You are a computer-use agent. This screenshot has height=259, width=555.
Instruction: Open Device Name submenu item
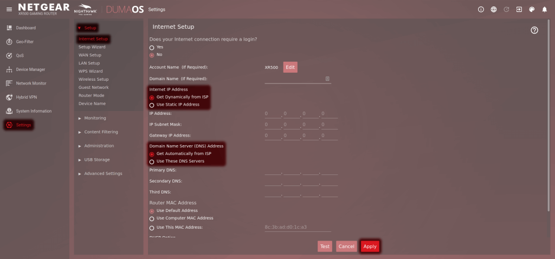click(x=92, y=103)
